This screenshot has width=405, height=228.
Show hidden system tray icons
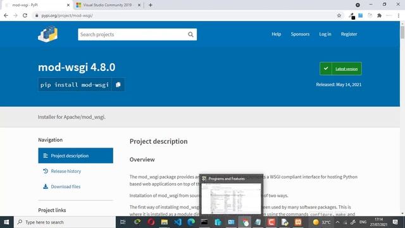337,222
